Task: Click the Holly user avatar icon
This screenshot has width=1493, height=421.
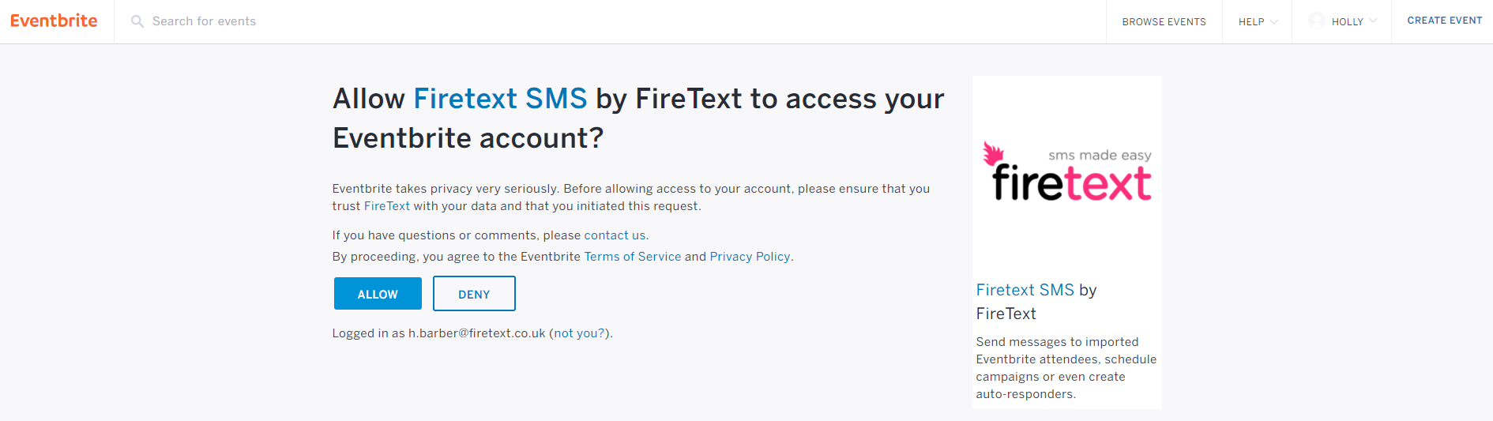Action: (x=1317, y=21)
